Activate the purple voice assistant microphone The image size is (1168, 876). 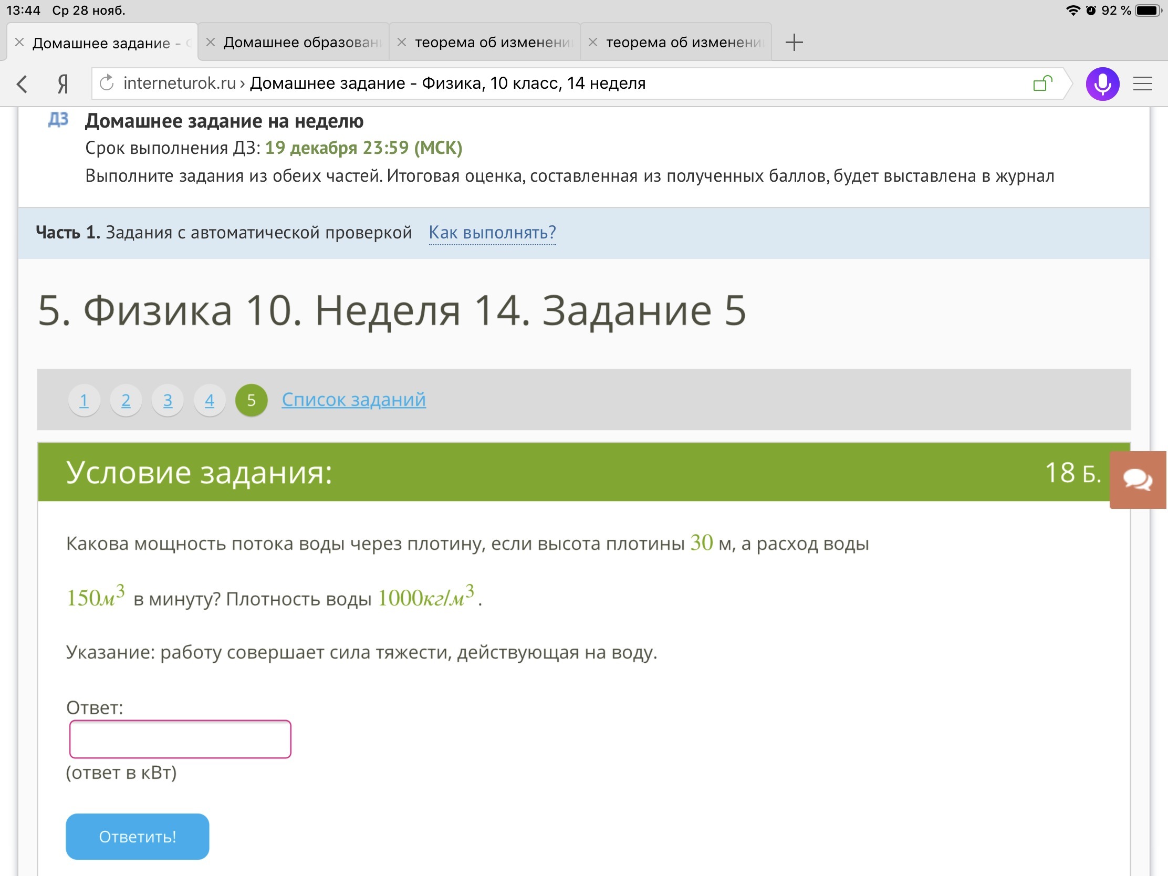(x=1102, y=84)
